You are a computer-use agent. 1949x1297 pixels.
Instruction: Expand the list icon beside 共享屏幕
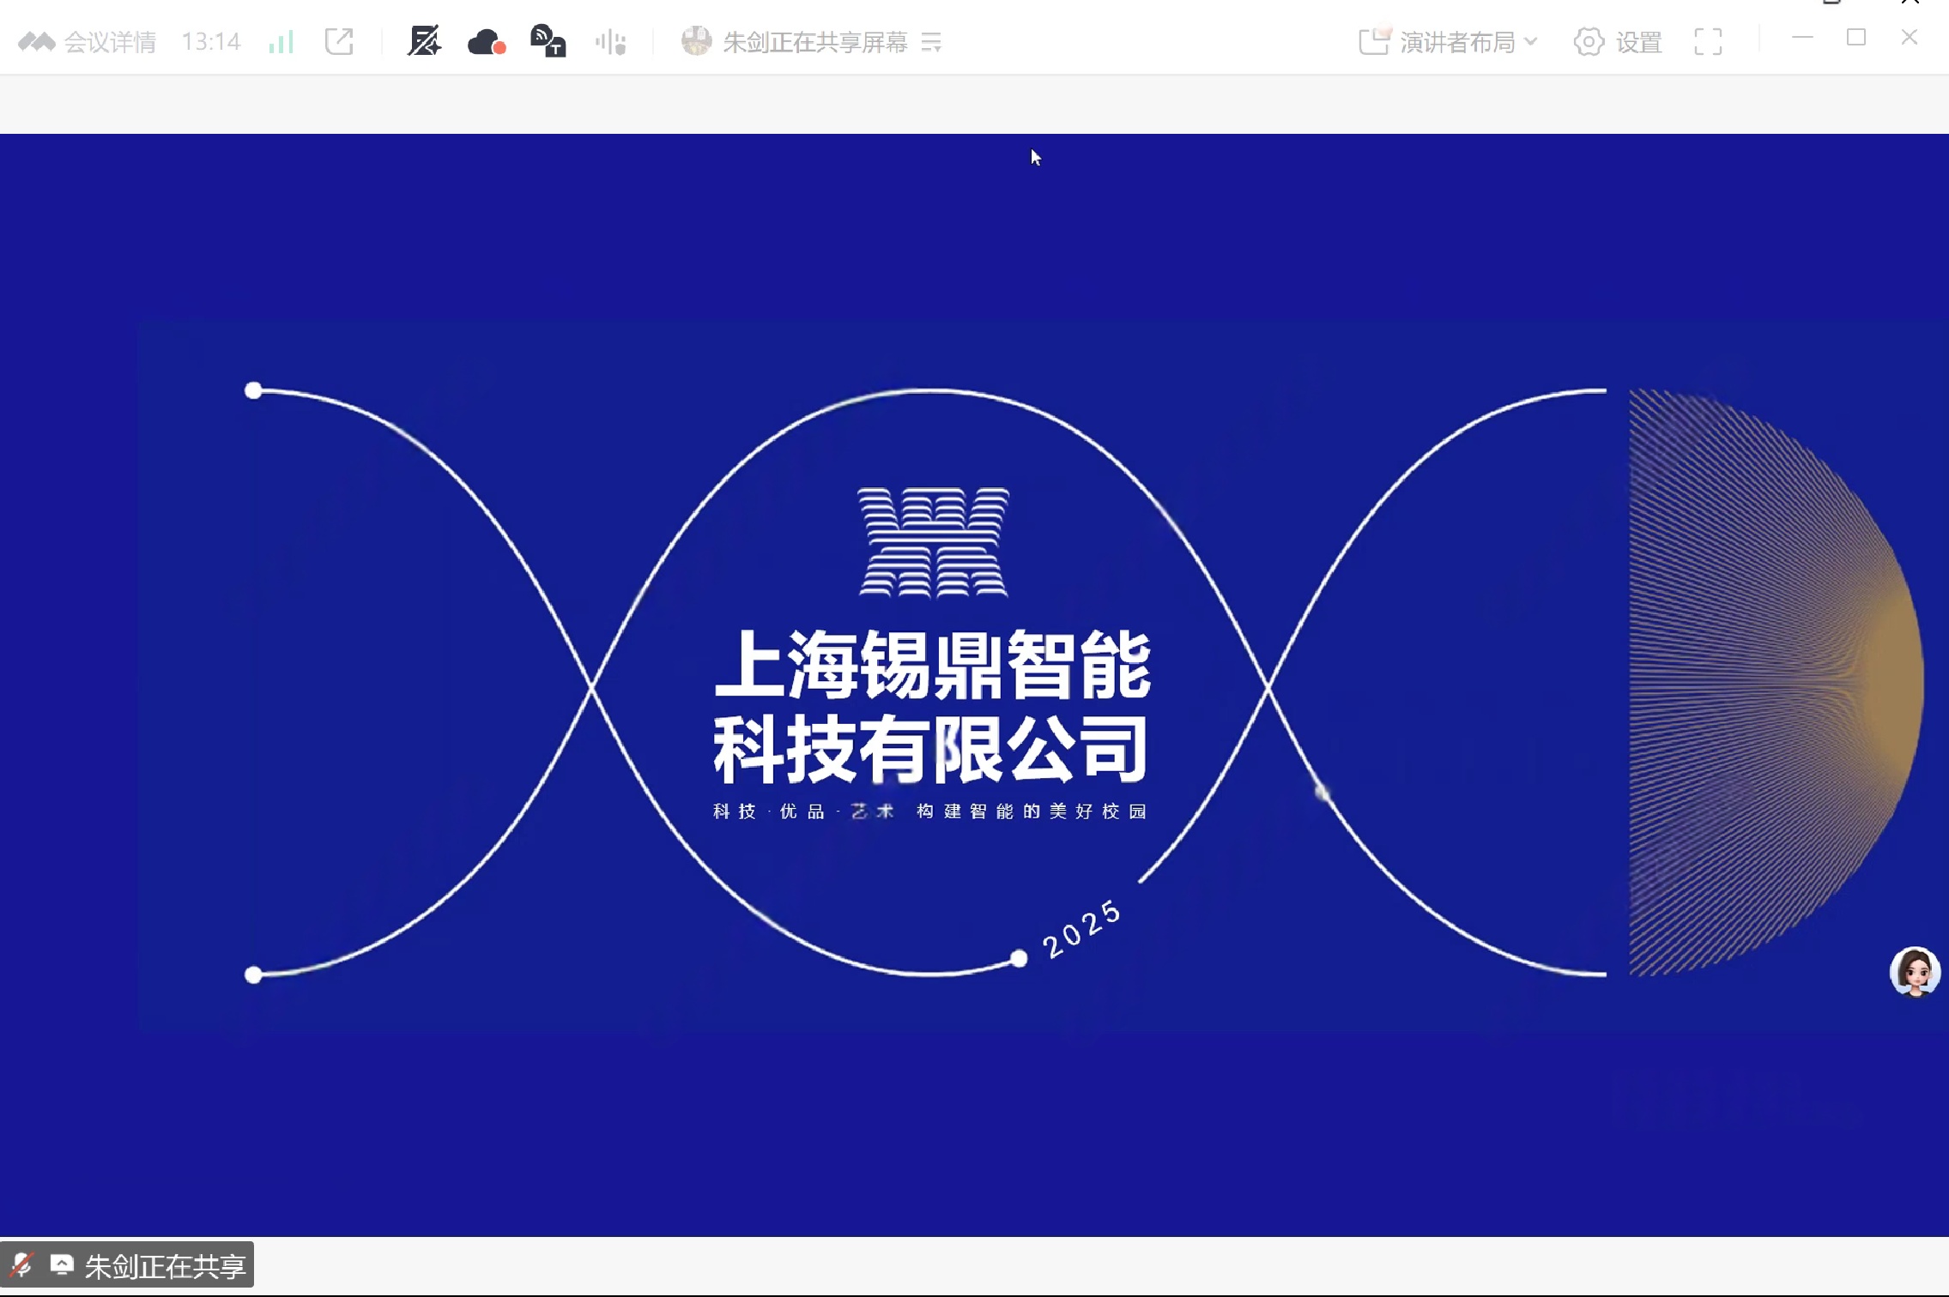(x=931, y=42)
